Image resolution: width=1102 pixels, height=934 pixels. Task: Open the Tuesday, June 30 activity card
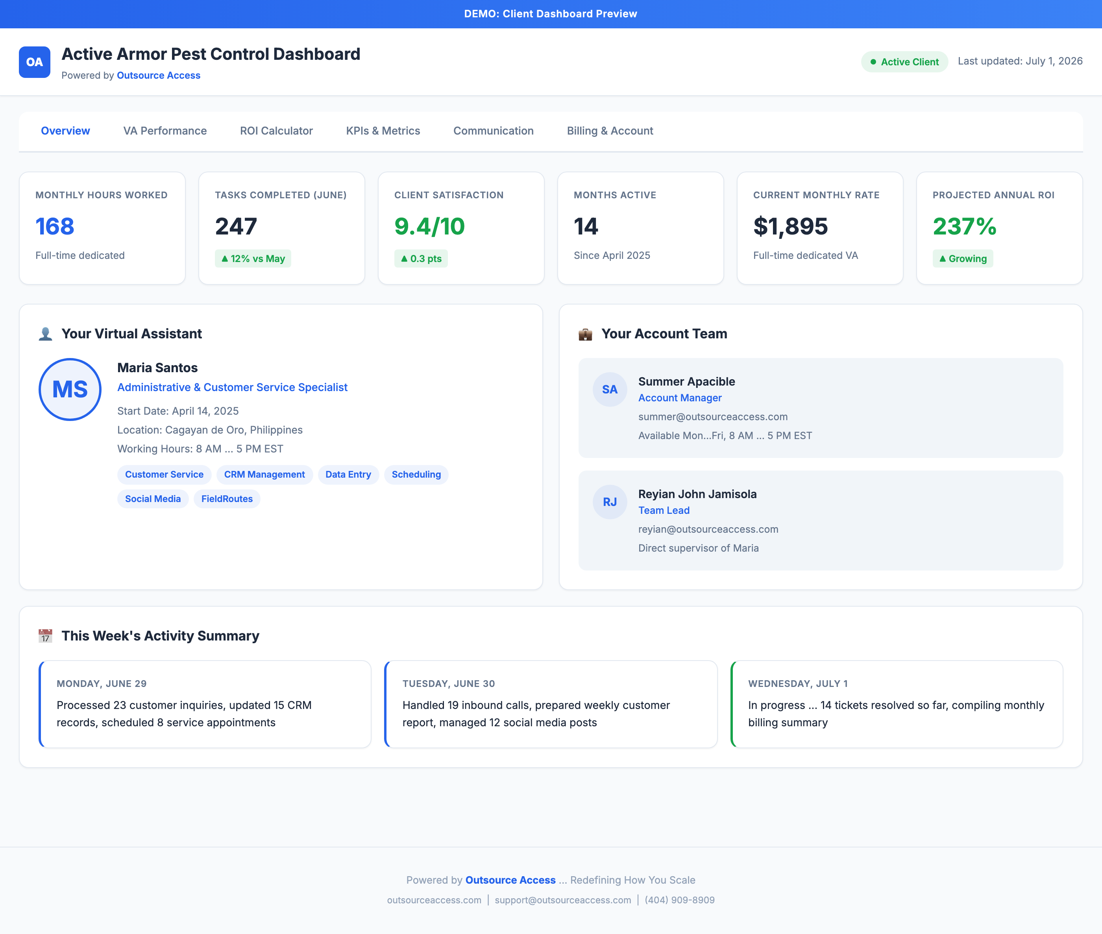pyautogui.click(x=551, y=704)
